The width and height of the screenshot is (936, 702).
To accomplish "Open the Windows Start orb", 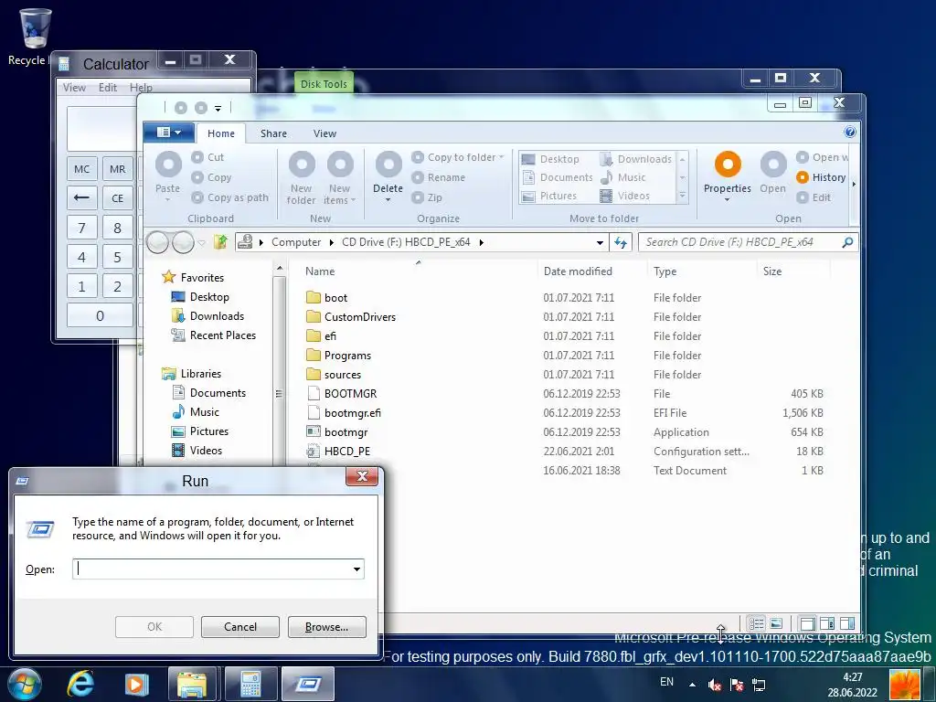I will pos(25,684).
